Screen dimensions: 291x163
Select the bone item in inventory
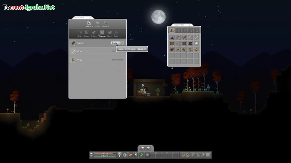pos(196,37)
